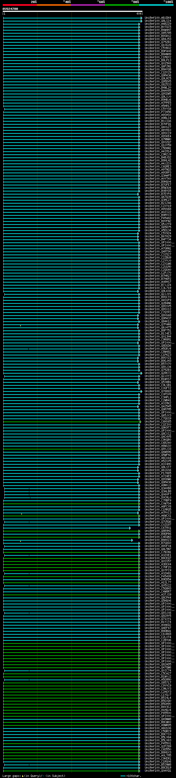Click the cyan ~100% identity legend segment

pos(156,5)
